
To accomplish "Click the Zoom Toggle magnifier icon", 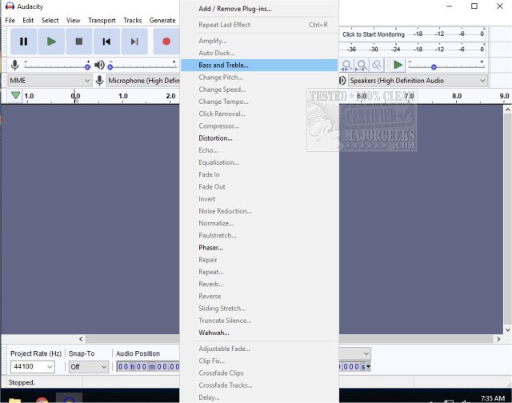I will click(377, 66).
